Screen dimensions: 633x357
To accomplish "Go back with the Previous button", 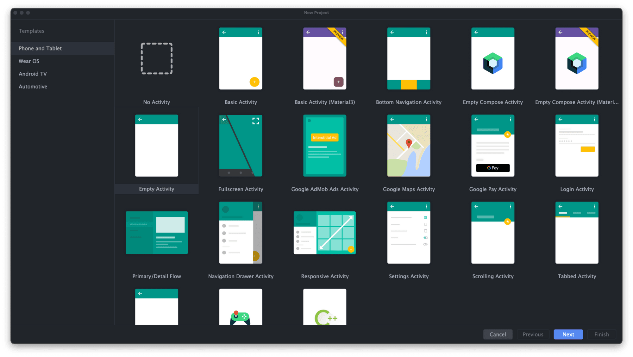I will (x=533, y=334).
